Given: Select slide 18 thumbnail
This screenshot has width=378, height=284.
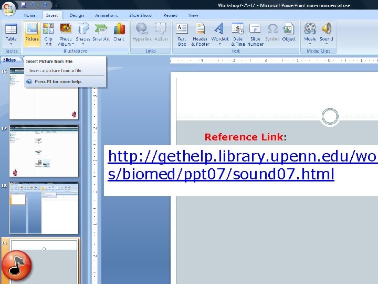Looking at the screenshot, I should [x=44, y=208].
